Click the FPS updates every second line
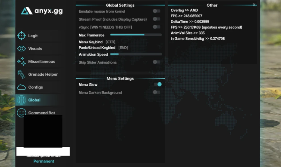This screenshot has width=281, height=167. tap(206, 27)
